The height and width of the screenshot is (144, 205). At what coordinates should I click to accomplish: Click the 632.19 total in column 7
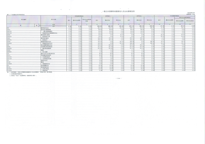[130, 26]
